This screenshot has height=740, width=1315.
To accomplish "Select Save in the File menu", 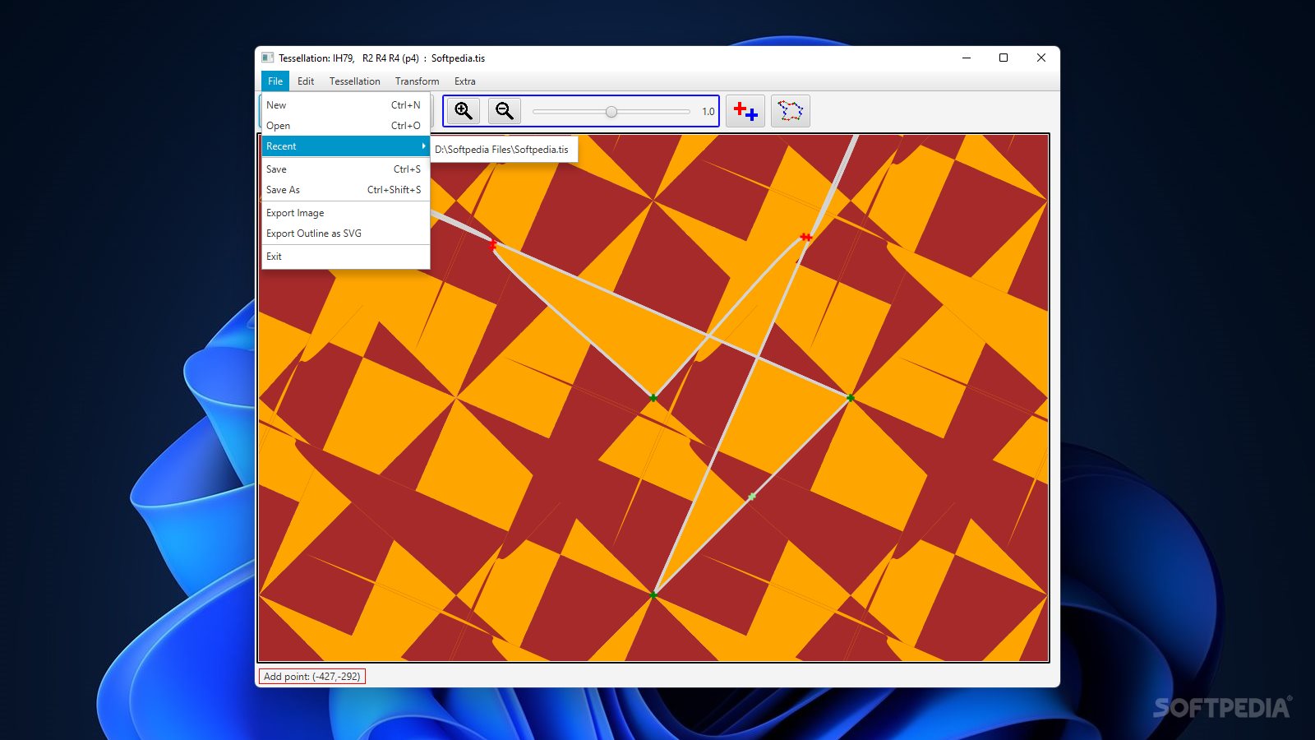I will [345, 169].
